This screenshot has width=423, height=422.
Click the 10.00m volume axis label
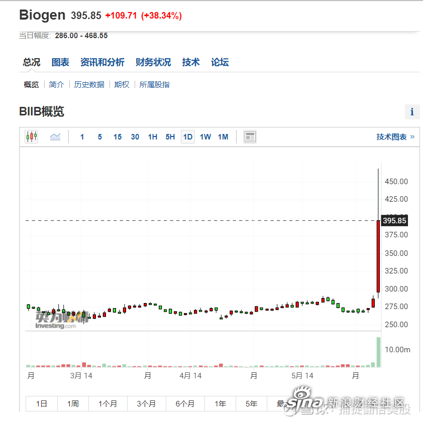tap(397, 350)
